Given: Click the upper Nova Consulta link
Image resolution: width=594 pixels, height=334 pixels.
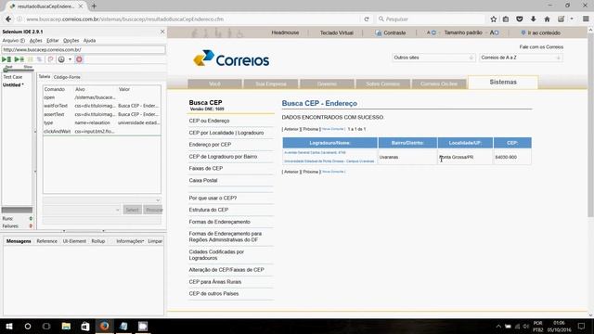Looking at the screenshot, I should tap(332, 129).
